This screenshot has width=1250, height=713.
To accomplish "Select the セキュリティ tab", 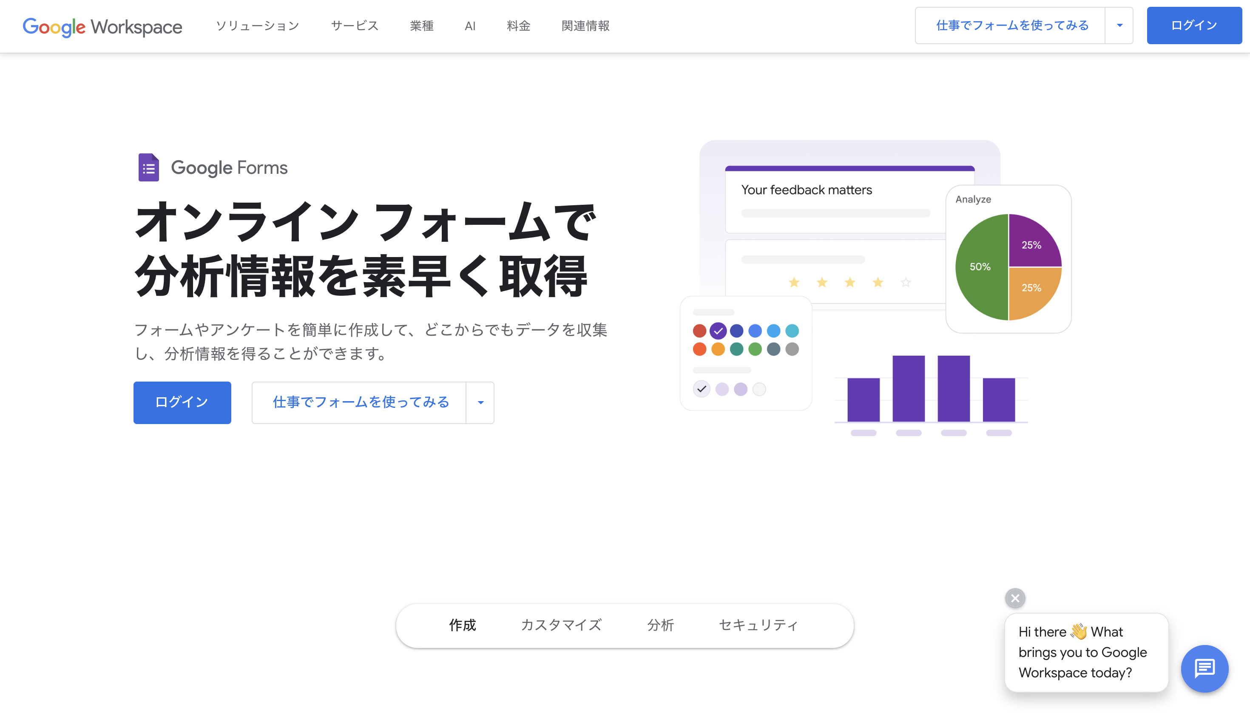I will [758, 625].
